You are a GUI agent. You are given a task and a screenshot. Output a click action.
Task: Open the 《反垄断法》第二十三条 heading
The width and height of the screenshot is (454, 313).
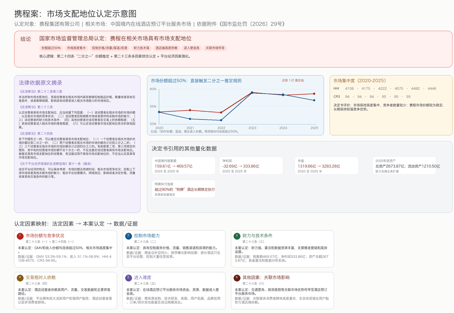(x=36, y=107)
